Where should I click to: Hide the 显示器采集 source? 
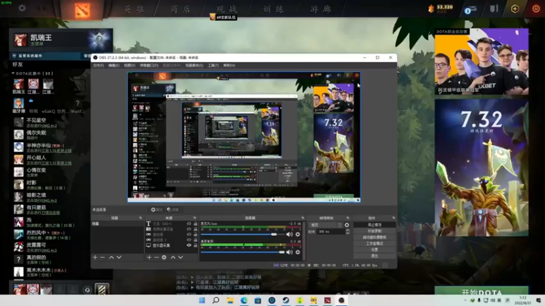click(x=189, y=245)
